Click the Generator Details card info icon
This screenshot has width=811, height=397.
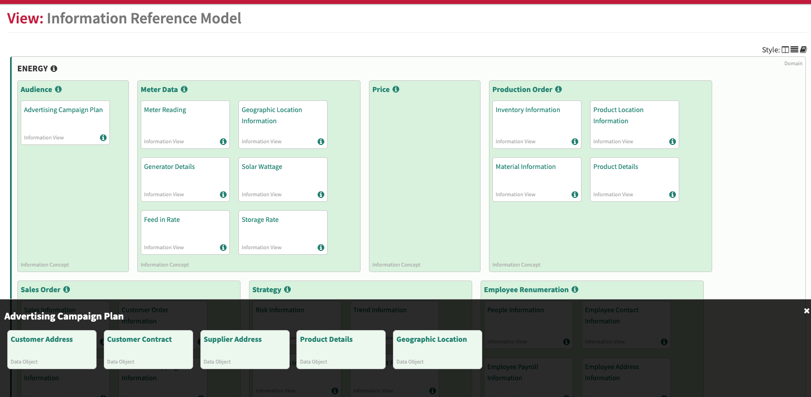tap(223, 195)
